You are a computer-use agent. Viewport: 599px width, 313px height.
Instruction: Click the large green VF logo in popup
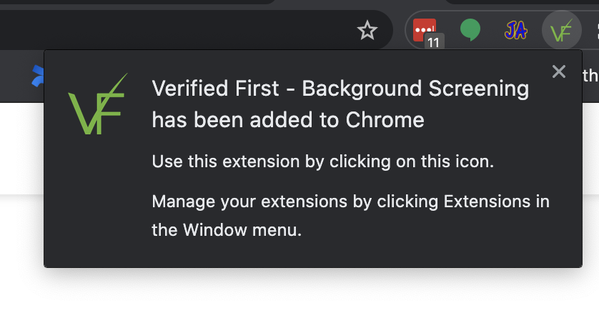98,104
